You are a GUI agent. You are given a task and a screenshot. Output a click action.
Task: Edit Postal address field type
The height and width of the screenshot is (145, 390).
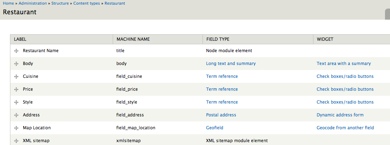tap(221, 115)
